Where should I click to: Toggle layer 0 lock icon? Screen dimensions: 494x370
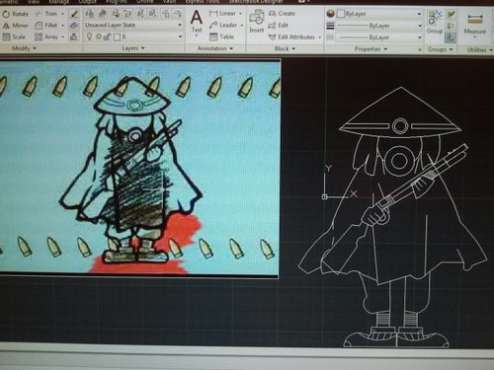tap(107, 37)
